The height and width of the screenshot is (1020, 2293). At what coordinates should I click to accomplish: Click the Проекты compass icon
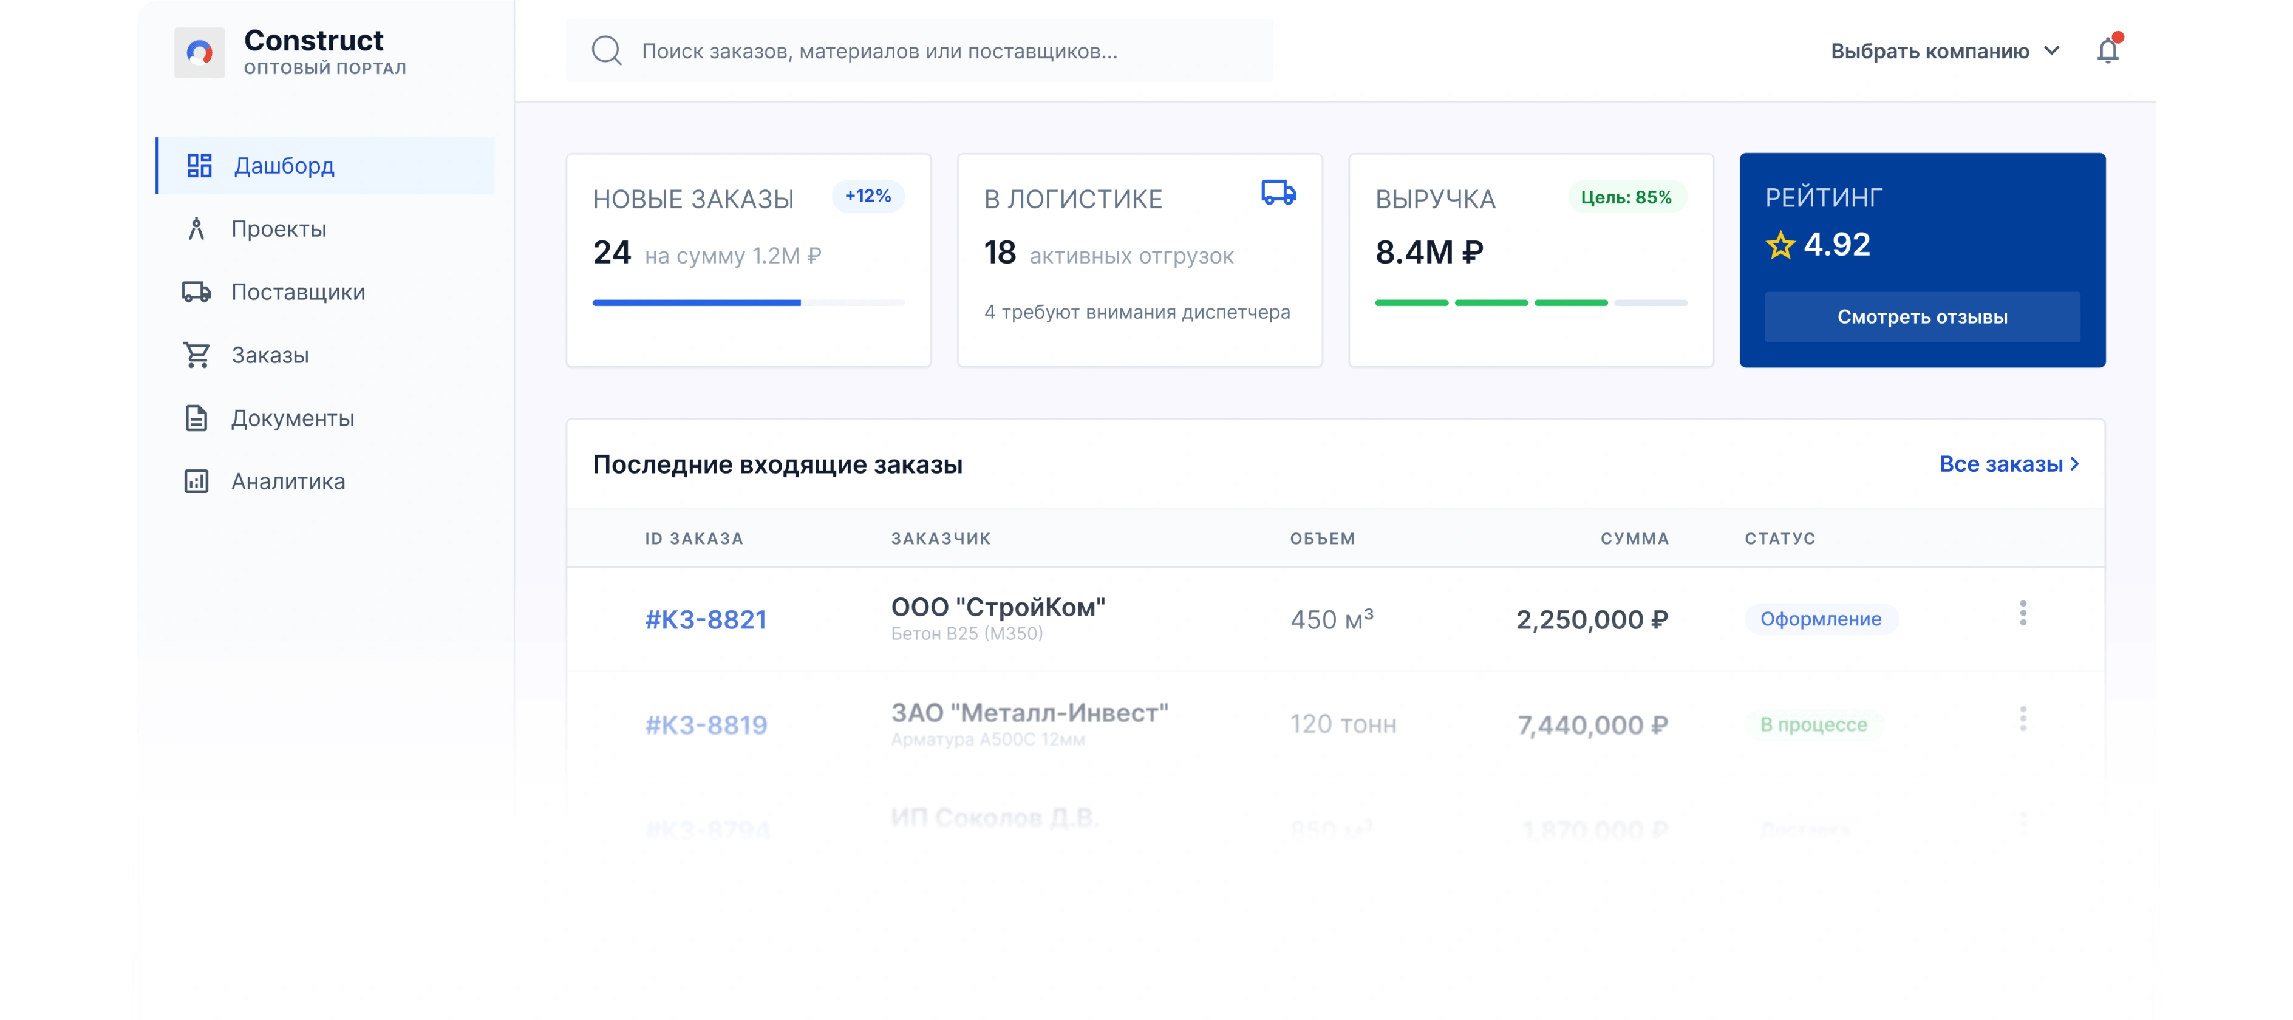[x=197, y=229]
